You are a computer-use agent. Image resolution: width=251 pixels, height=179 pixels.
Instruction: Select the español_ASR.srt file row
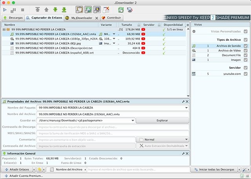point(94,53)
